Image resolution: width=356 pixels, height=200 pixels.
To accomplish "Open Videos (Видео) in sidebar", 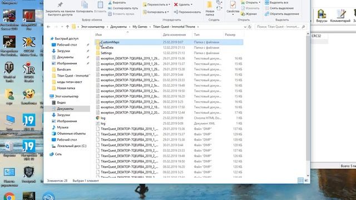I will tap(61, 102).
